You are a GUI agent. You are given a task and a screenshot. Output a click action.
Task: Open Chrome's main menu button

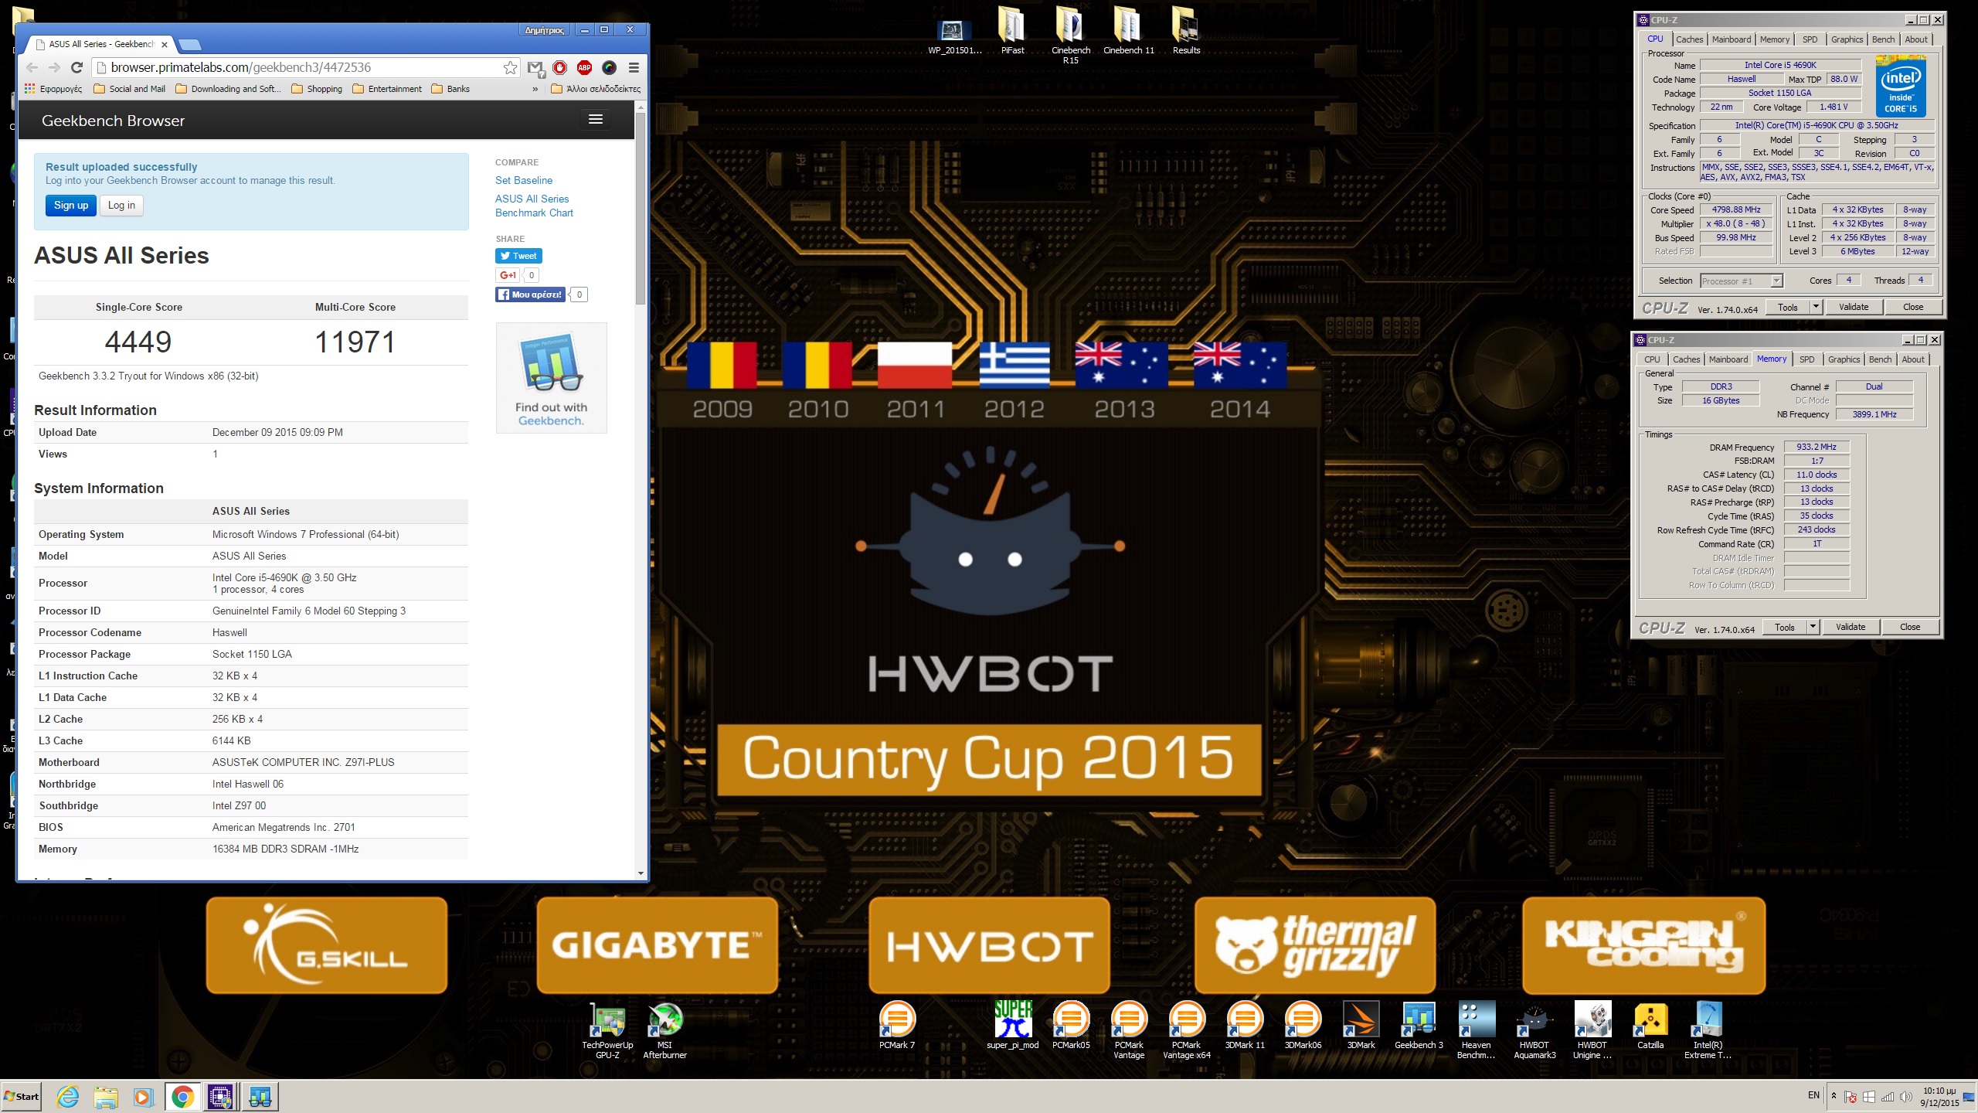coord(634,68)
